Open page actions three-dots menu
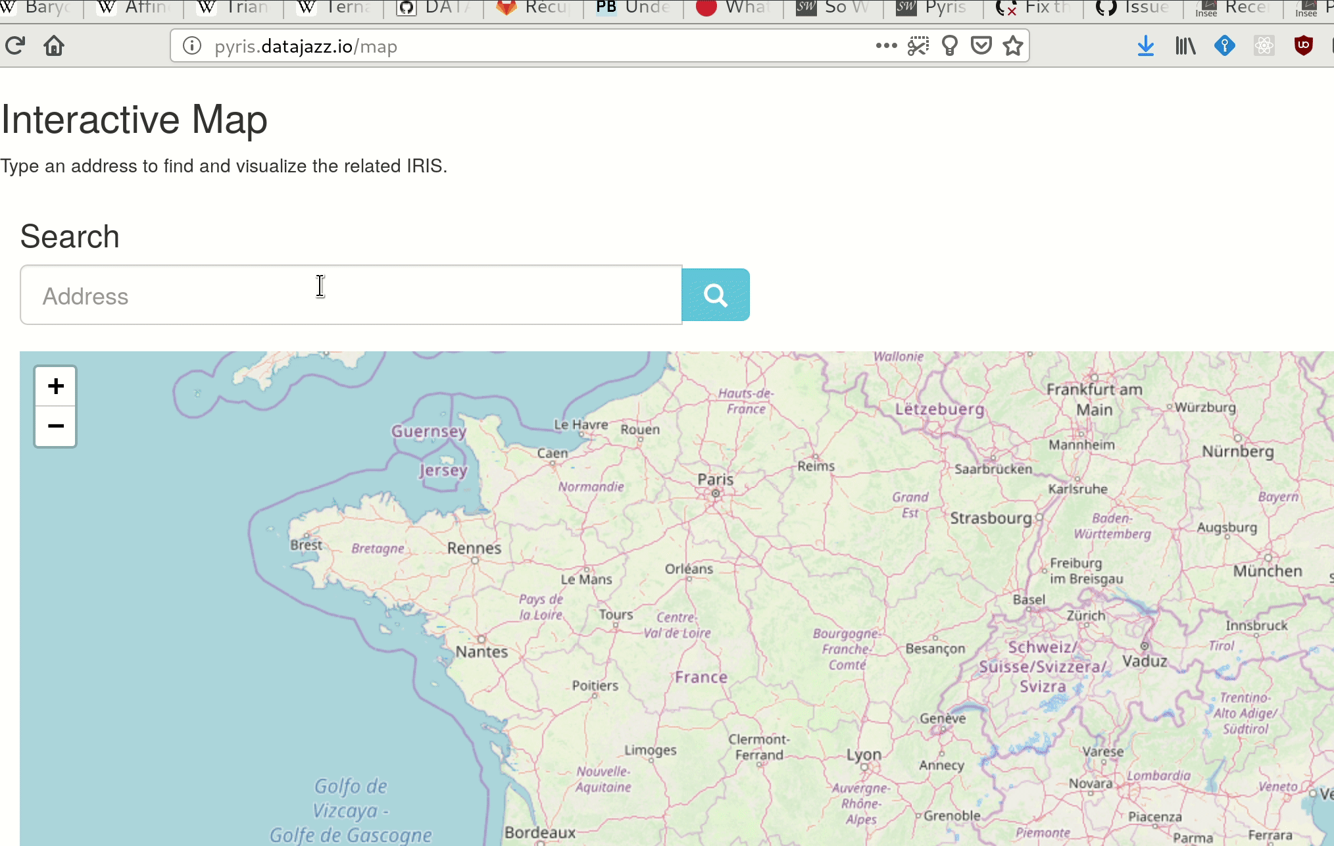This screenshot has width=1334, height=846. 886,45
